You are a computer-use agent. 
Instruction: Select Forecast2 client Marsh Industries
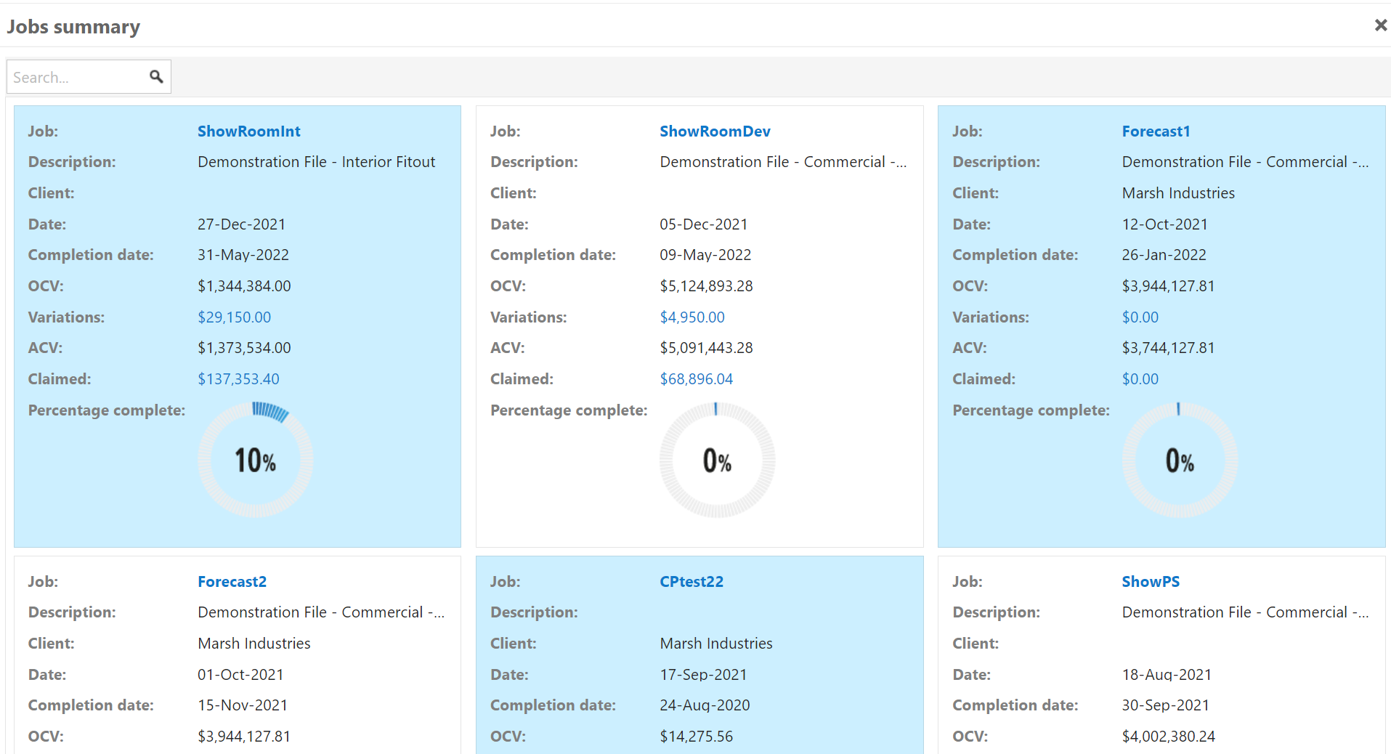click(x=254, y=644)
